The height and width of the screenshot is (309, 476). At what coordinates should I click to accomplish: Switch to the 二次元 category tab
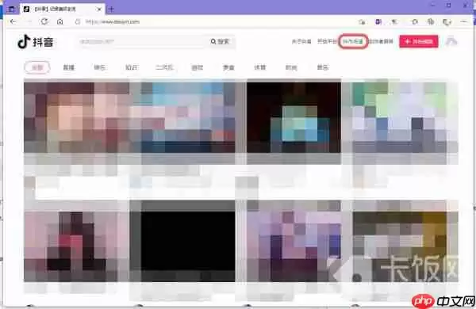[164, 67]
